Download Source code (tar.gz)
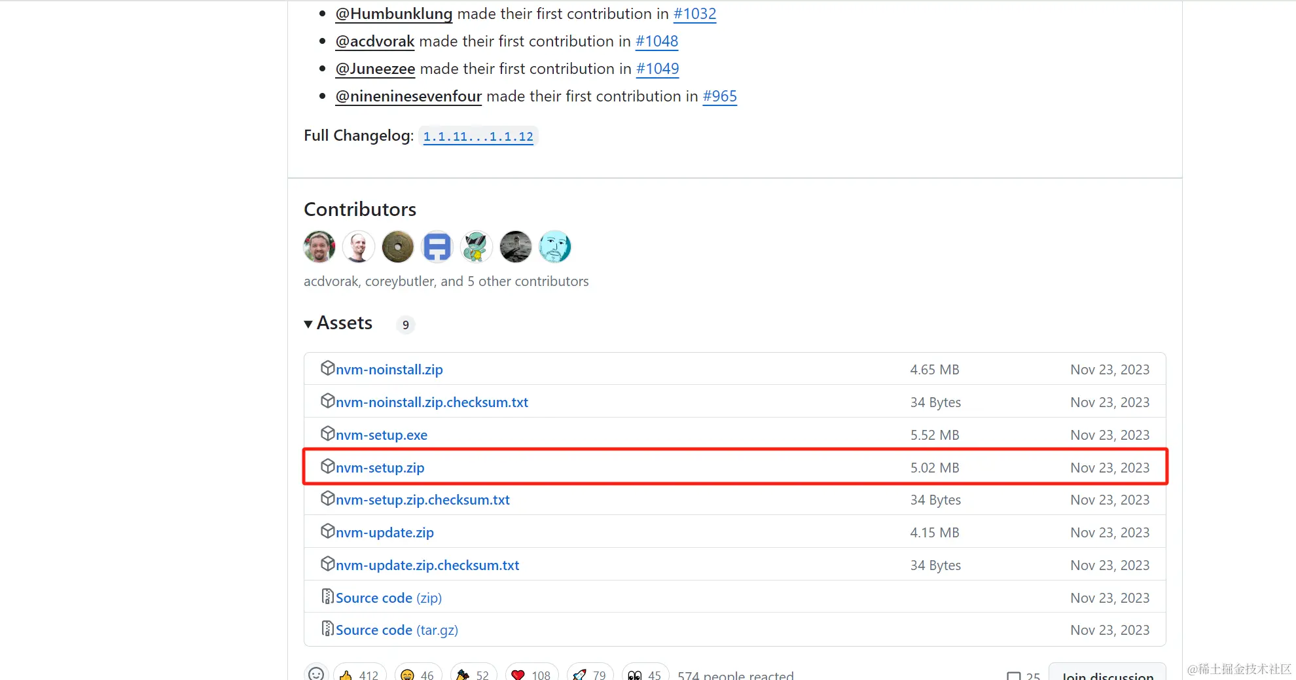Screen dimensions: 1296x680 (397, 630)
